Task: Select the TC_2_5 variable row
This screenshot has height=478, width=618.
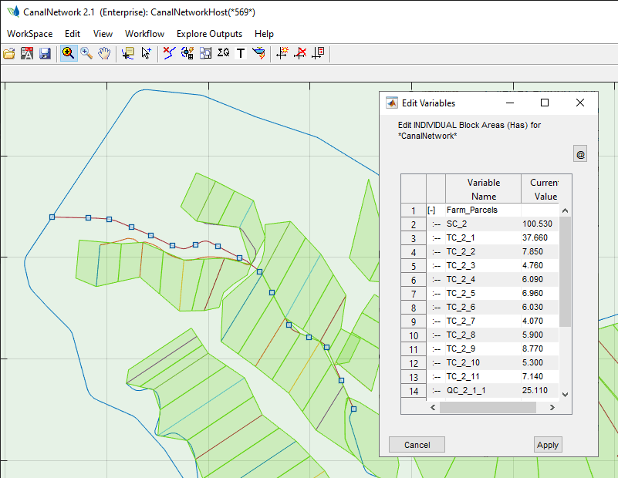Action: coord(461,294)
